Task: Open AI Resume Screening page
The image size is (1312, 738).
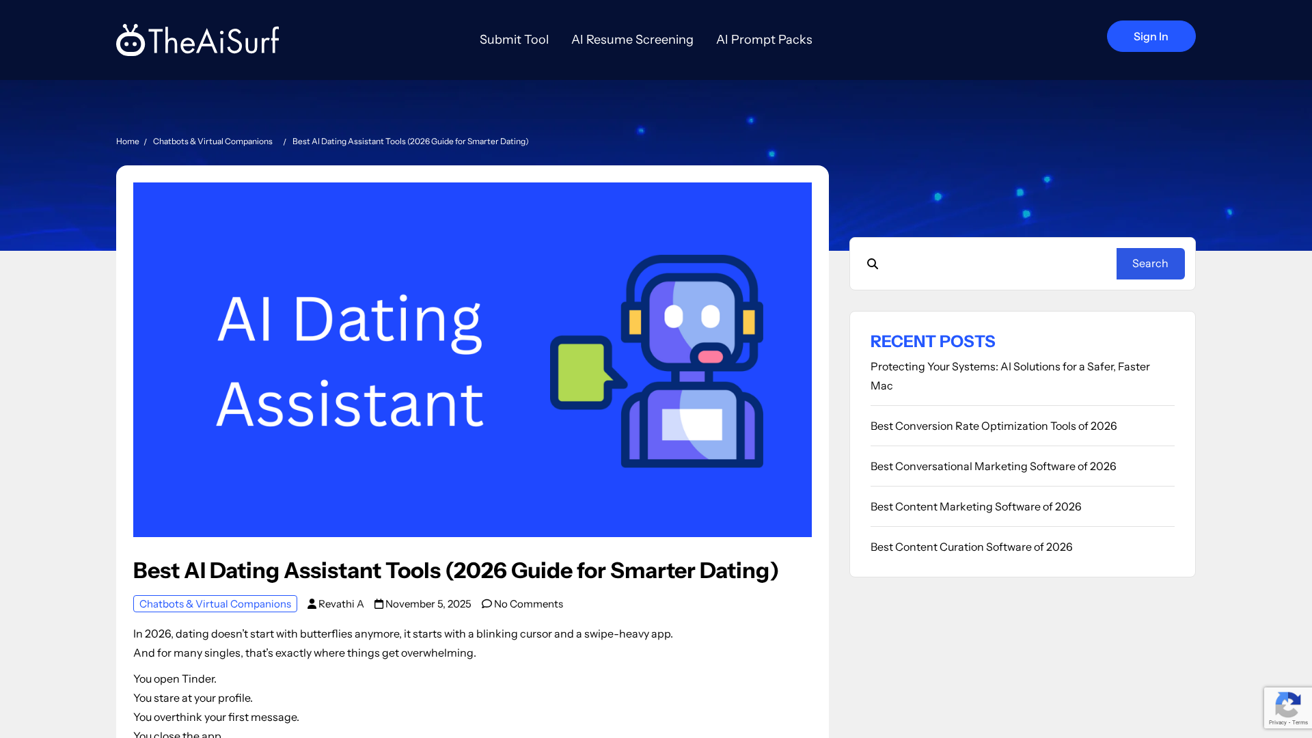Action: [632, 40]
